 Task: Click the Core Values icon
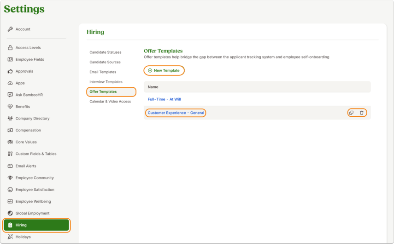[10, 142]
